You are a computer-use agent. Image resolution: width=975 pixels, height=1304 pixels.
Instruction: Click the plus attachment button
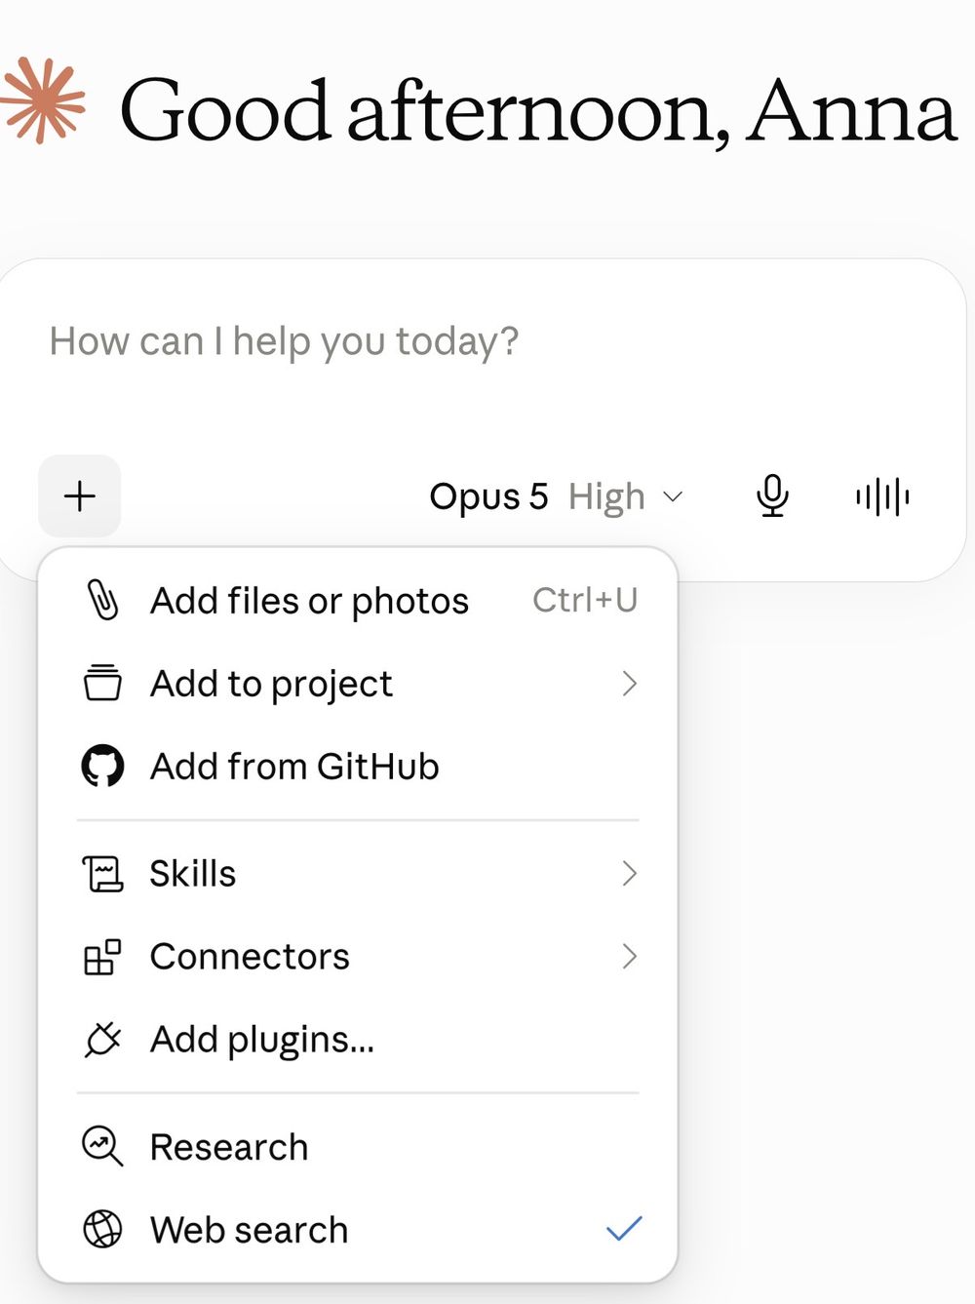pos(80,495)
